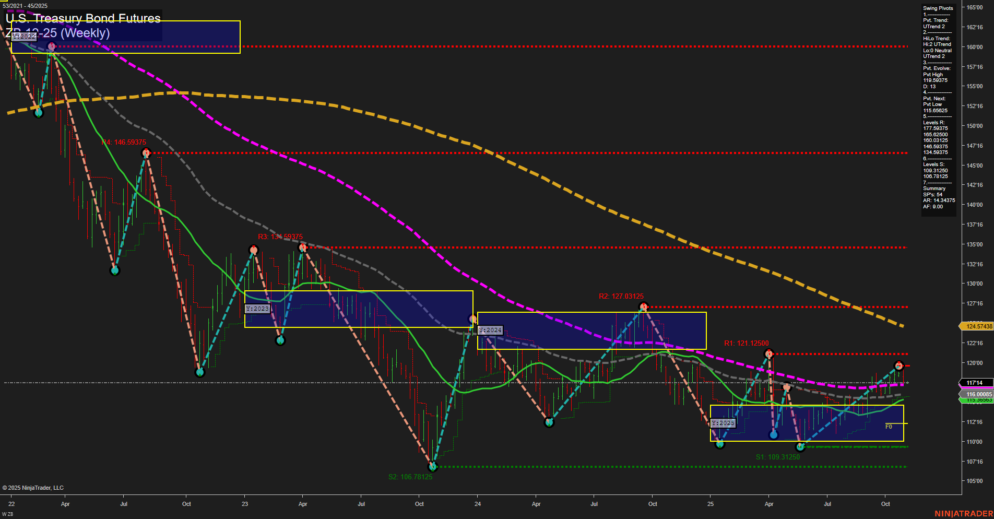Click the green 115.36563 price marker
Viewport: 994px width, 519px height.
tap(977, 399)
